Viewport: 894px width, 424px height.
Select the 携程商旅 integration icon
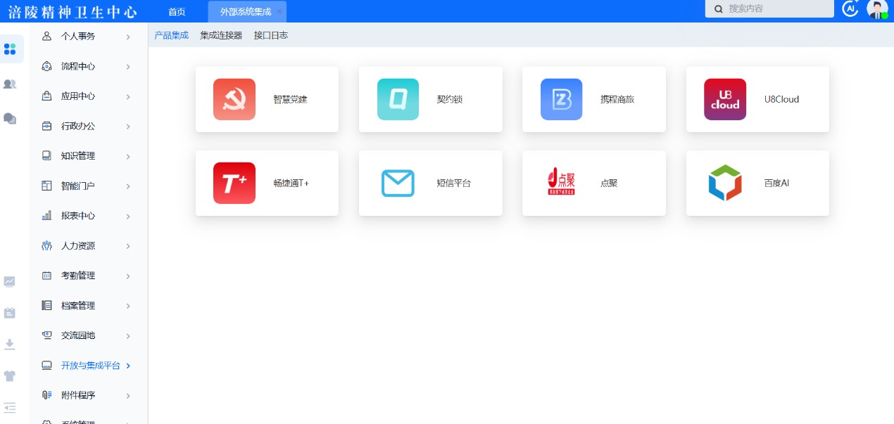(561, 99)
